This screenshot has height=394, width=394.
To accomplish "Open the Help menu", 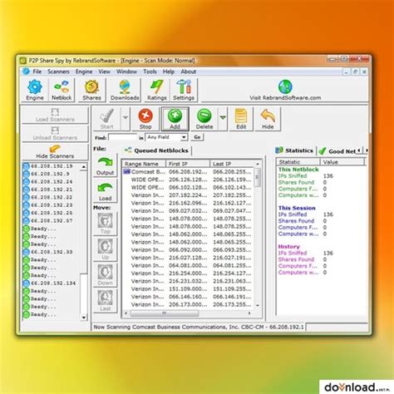I will click(169, 71).
